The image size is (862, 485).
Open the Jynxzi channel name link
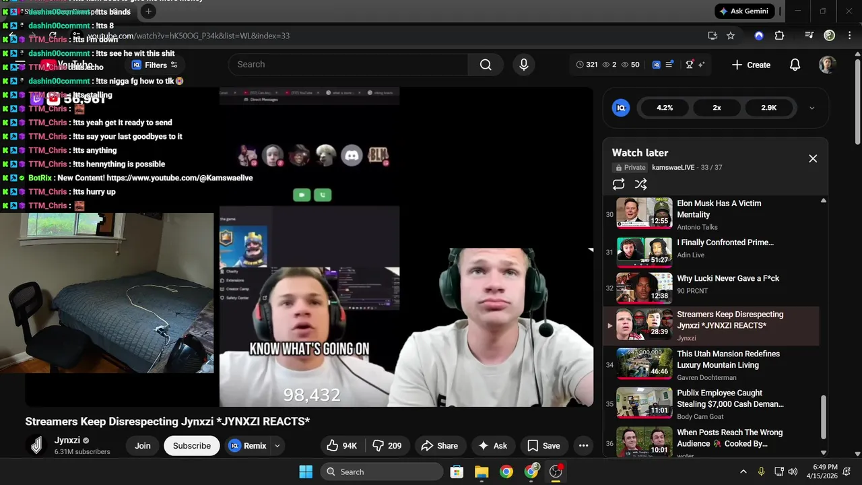pyautogui.click(x=67, y=441)
